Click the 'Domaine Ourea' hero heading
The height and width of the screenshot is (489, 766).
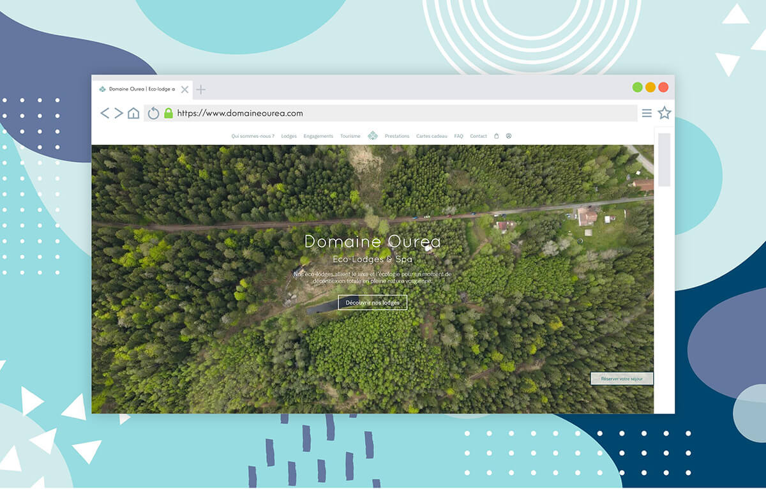pyautogui.click(x=372, y=241)
